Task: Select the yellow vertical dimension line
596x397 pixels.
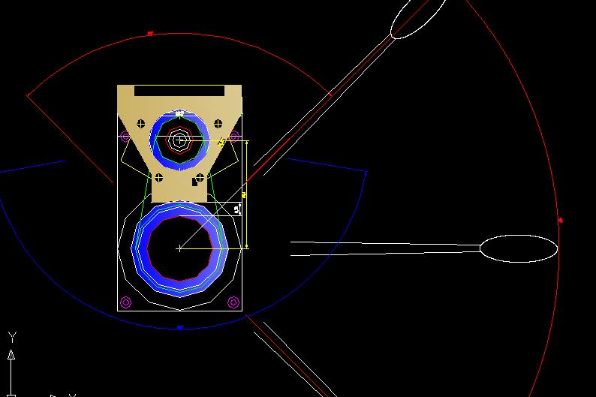Action: [247, 194]
